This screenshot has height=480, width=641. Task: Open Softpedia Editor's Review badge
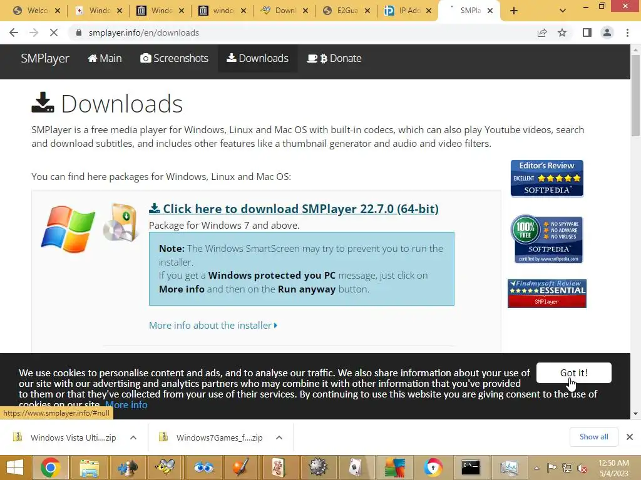tap(546, 178)
